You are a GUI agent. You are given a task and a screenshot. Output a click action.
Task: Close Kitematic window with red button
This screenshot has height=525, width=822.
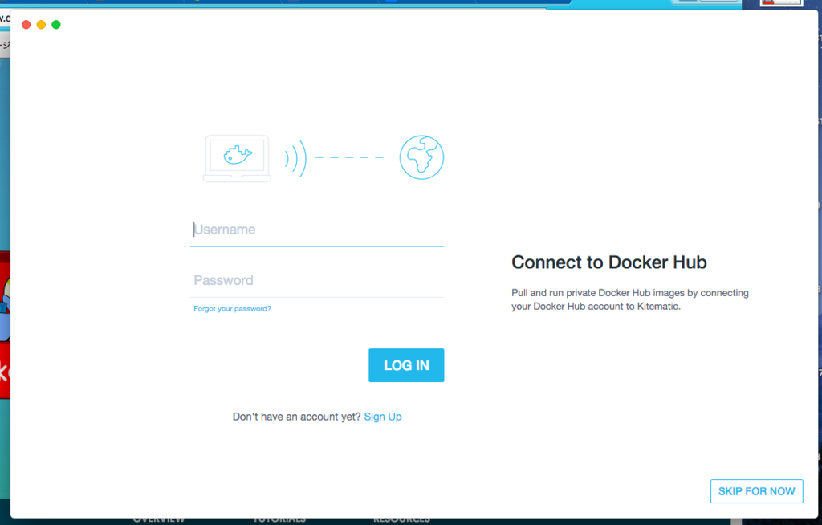pyautogui.click(x=26, y=25)
